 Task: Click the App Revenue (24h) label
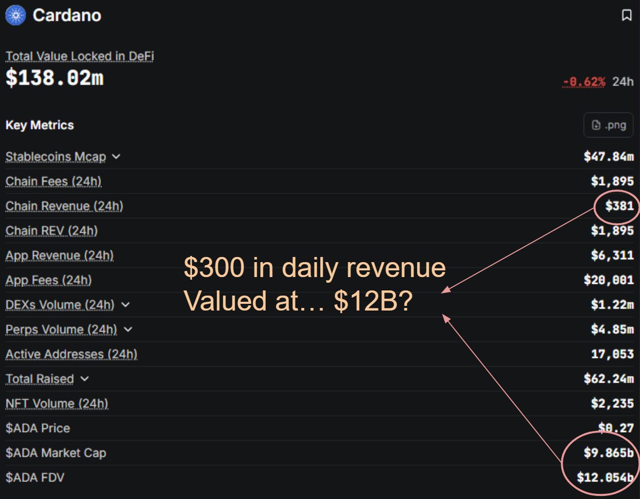click(60, 255)
